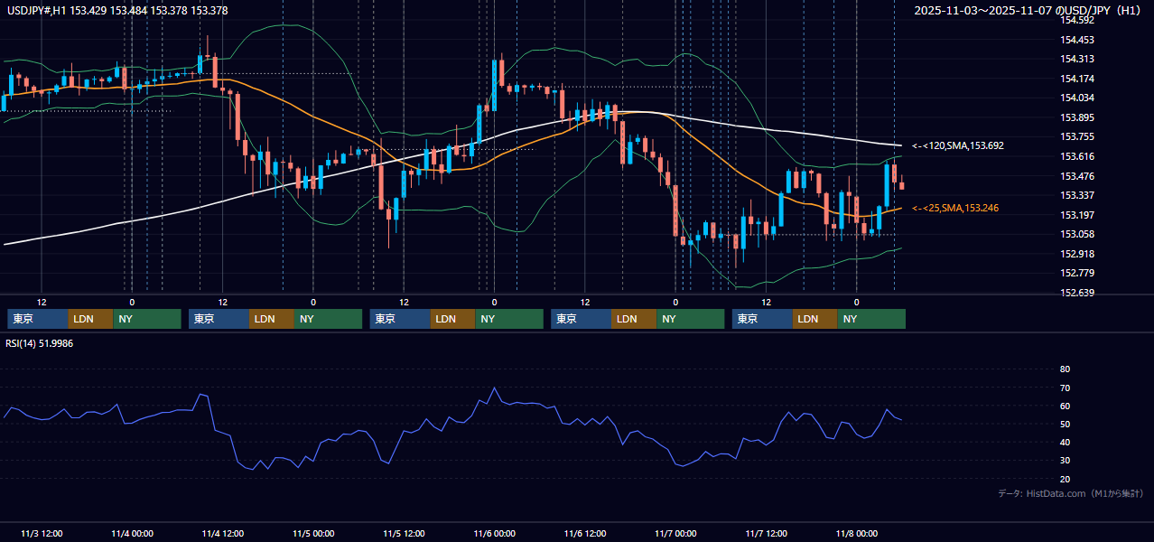This screenshot has height=542, width=1154.
Task: Click the 153.337 price axis value
Action: (x=1076, y=195)
